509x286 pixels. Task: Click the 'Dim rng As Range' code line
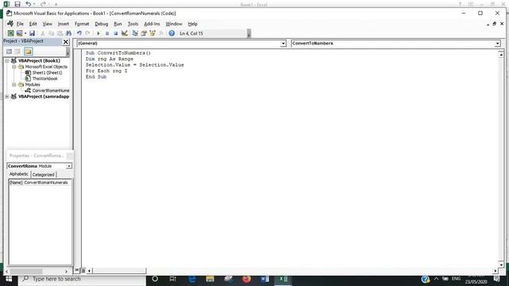coord(110,59)
